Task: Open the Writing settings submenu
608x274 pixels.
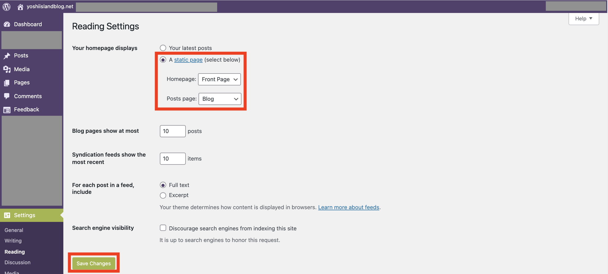Action: coord(13,241)
